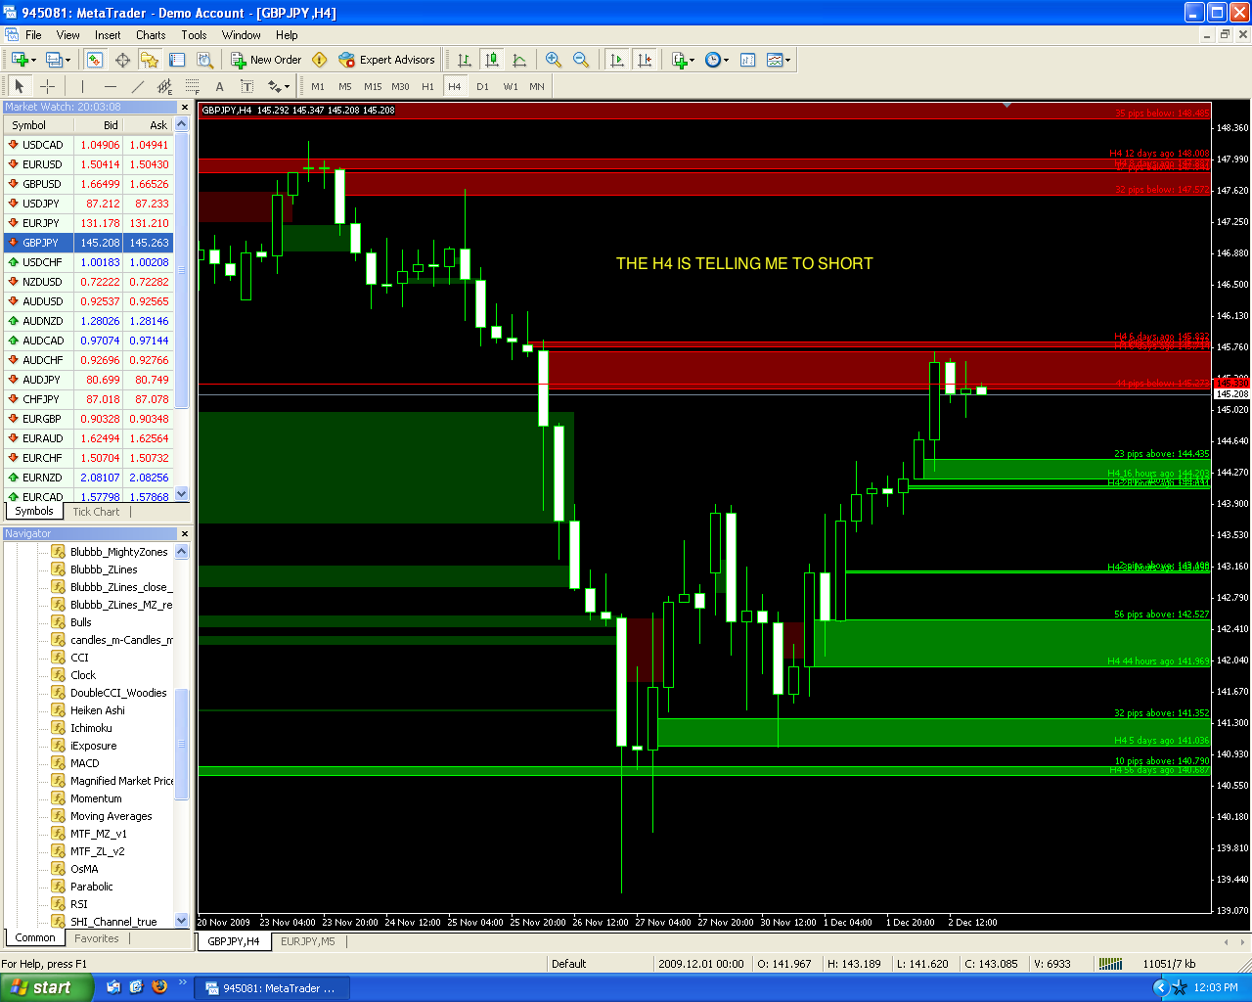1252x1002 pixels.
Task: Switch chart to candlesticks icon
Action: 492,60
